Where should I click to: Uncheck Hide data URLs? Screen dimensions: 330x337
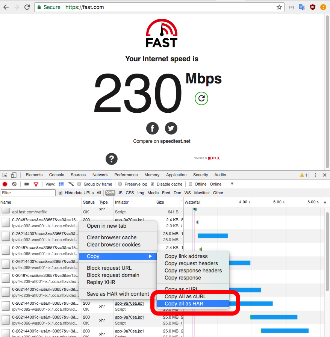[61, 193]
